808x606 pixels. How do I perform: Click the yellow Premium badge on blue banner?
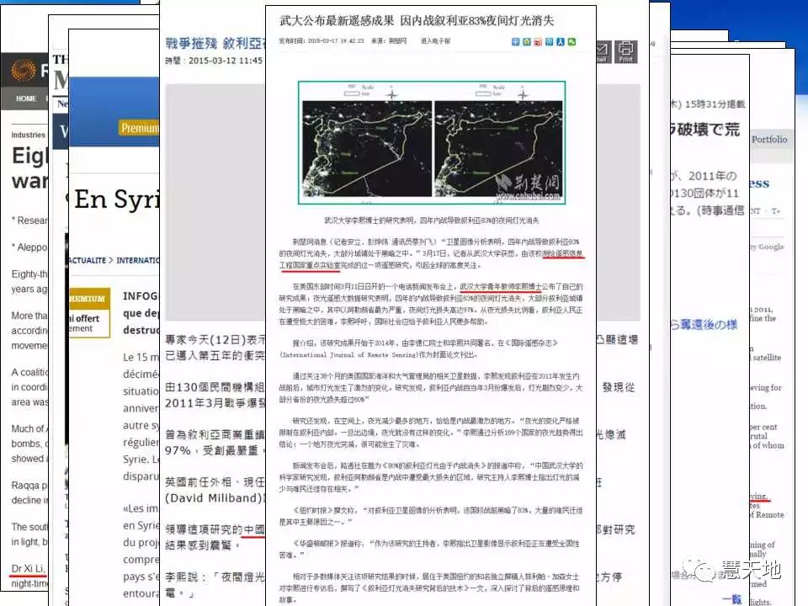139,127
